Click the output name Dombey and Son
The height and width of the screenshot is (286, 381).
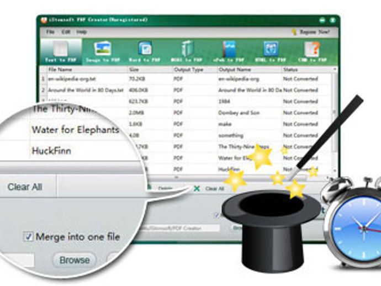(x=239, y=113)
